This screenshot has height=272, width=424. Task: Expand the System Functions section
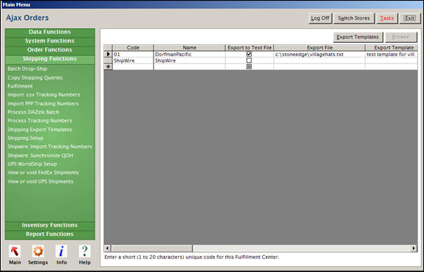click(49, 41)
